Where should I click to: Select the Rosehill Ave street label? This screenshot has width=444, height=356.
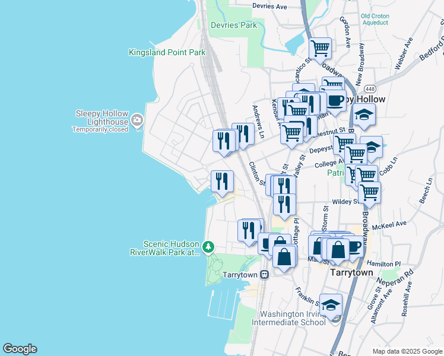(x=407, y=299)
